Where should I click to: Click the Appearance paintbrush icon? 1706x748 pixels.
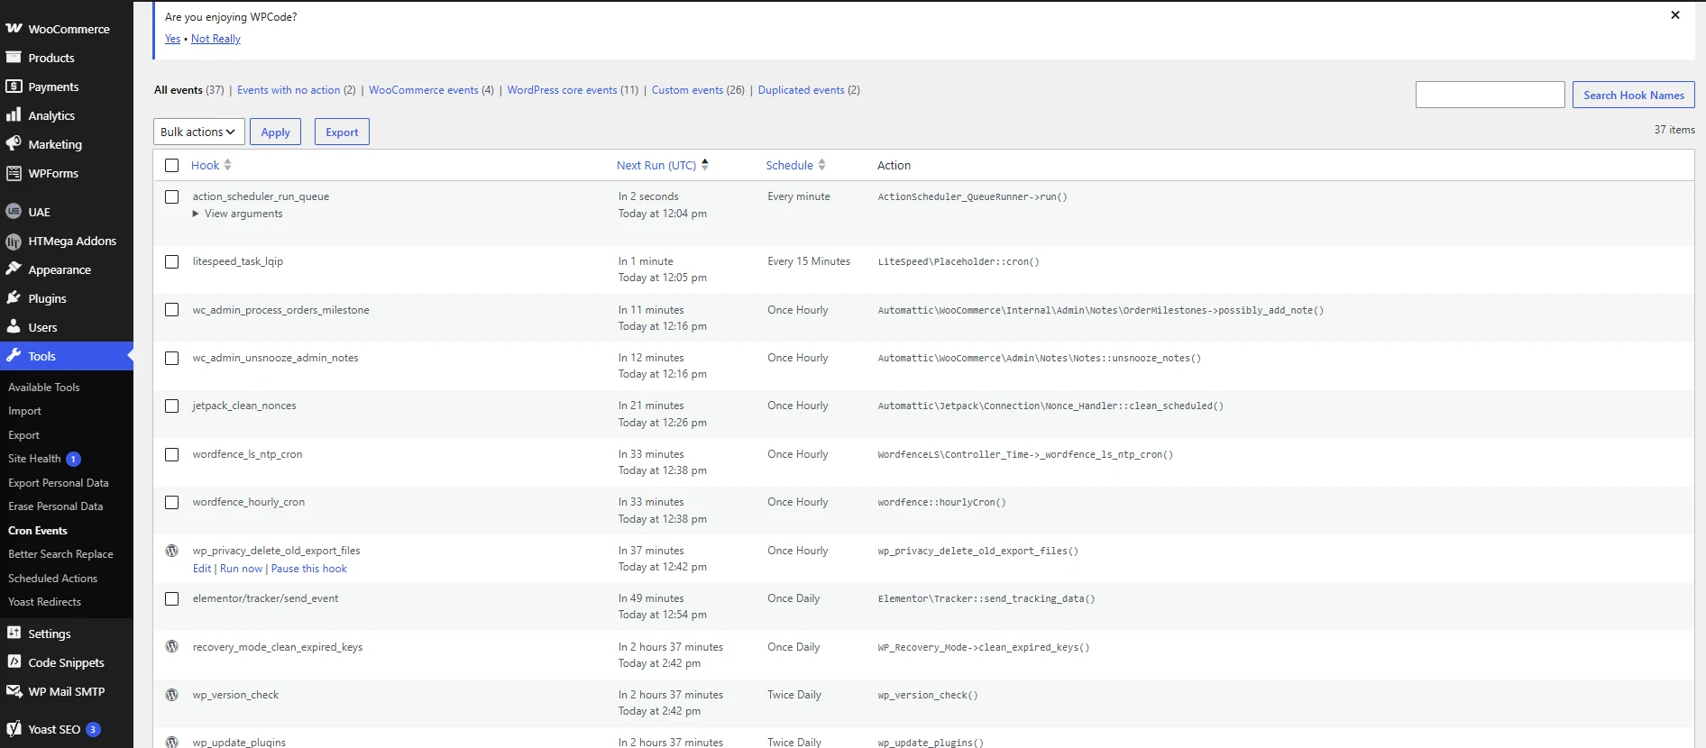tap(14, 269)
